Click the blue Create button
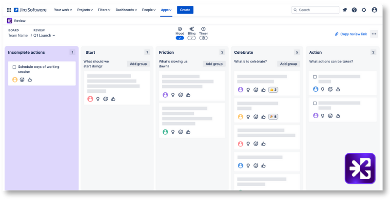390x210 pixels. (185, 10)
